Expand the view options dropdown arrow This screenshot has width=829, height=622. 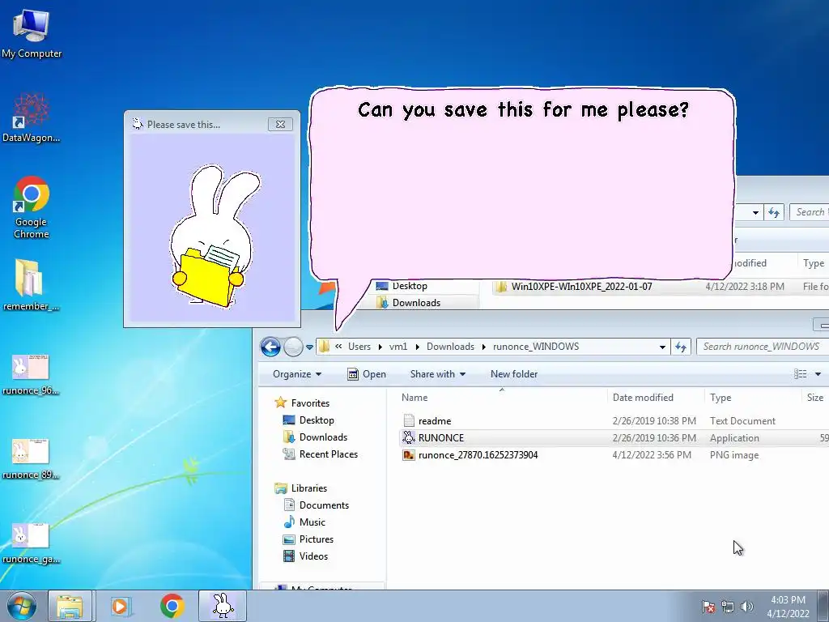818,374
